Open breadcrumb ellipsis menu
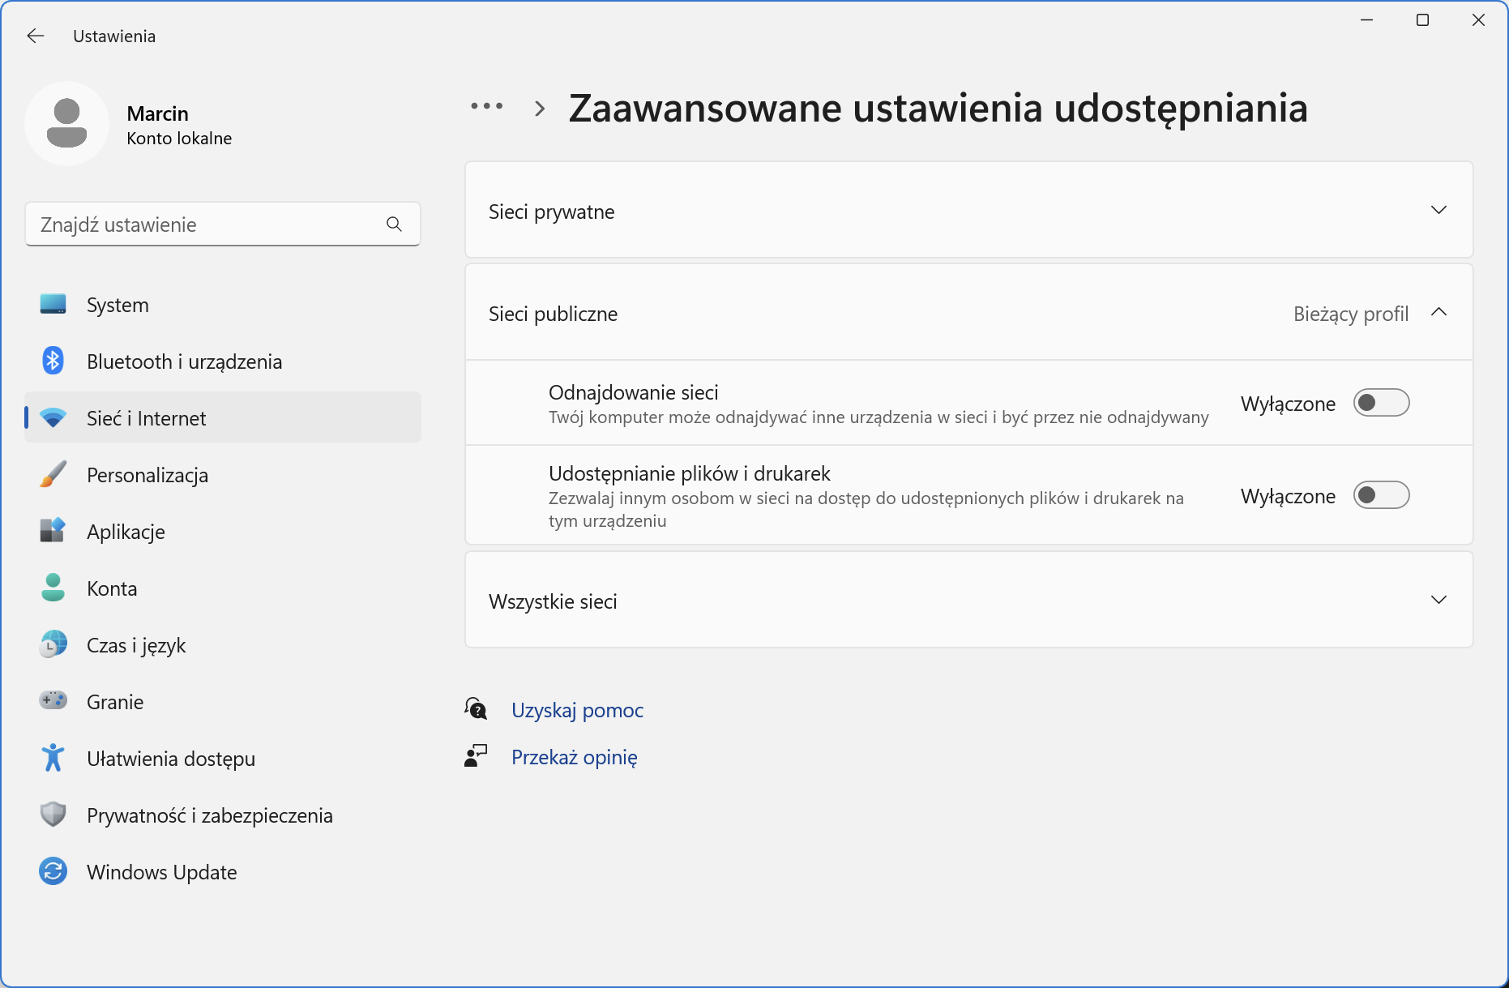The height and width of the screenshot is (988, 1509). pyautogui.click(x=487, y=106)
